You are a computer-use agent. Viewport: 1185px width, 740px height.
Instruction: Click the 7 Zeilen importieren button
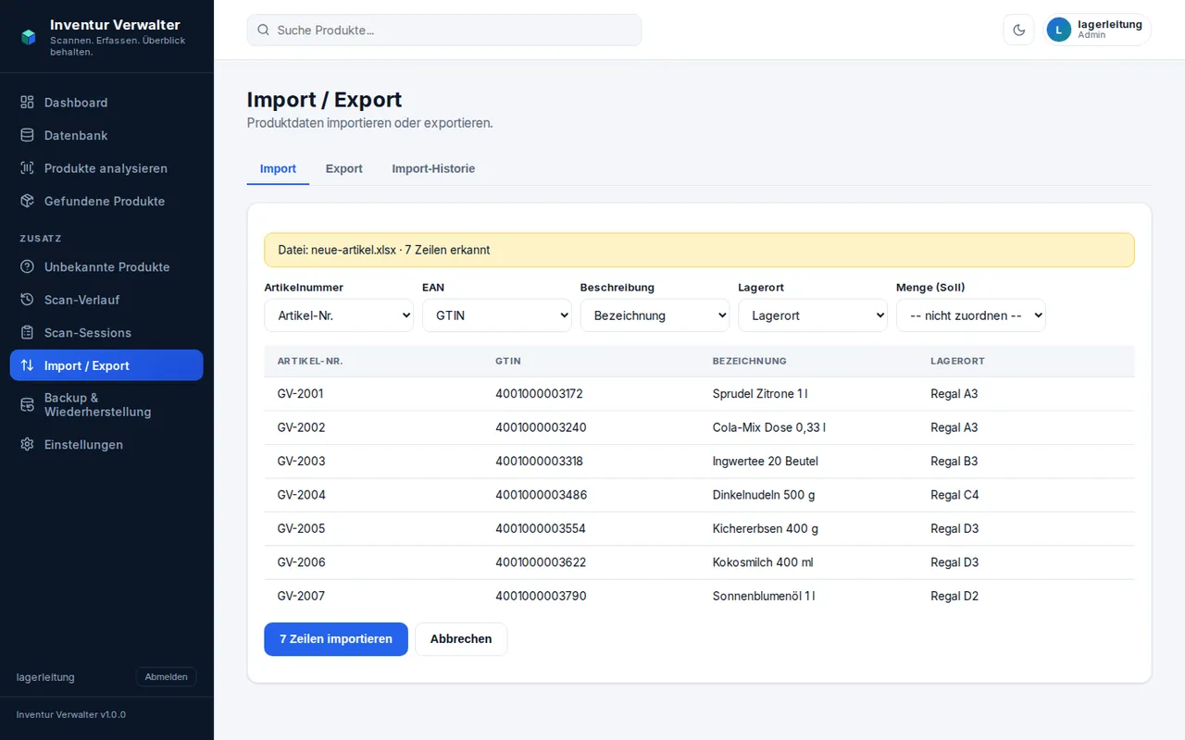tap(336, 639)
